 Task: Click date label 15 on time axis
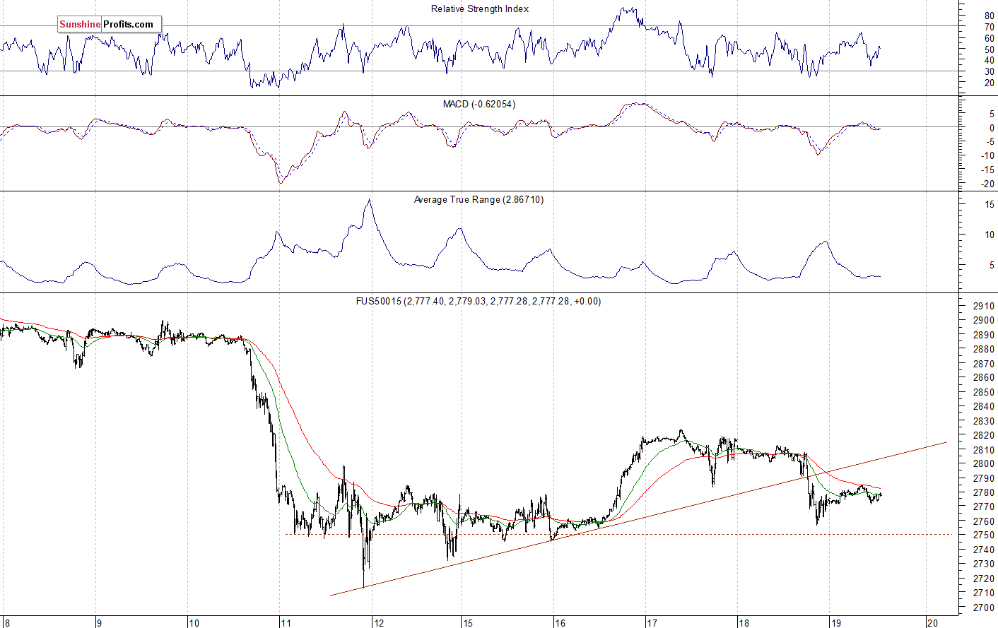467,623
